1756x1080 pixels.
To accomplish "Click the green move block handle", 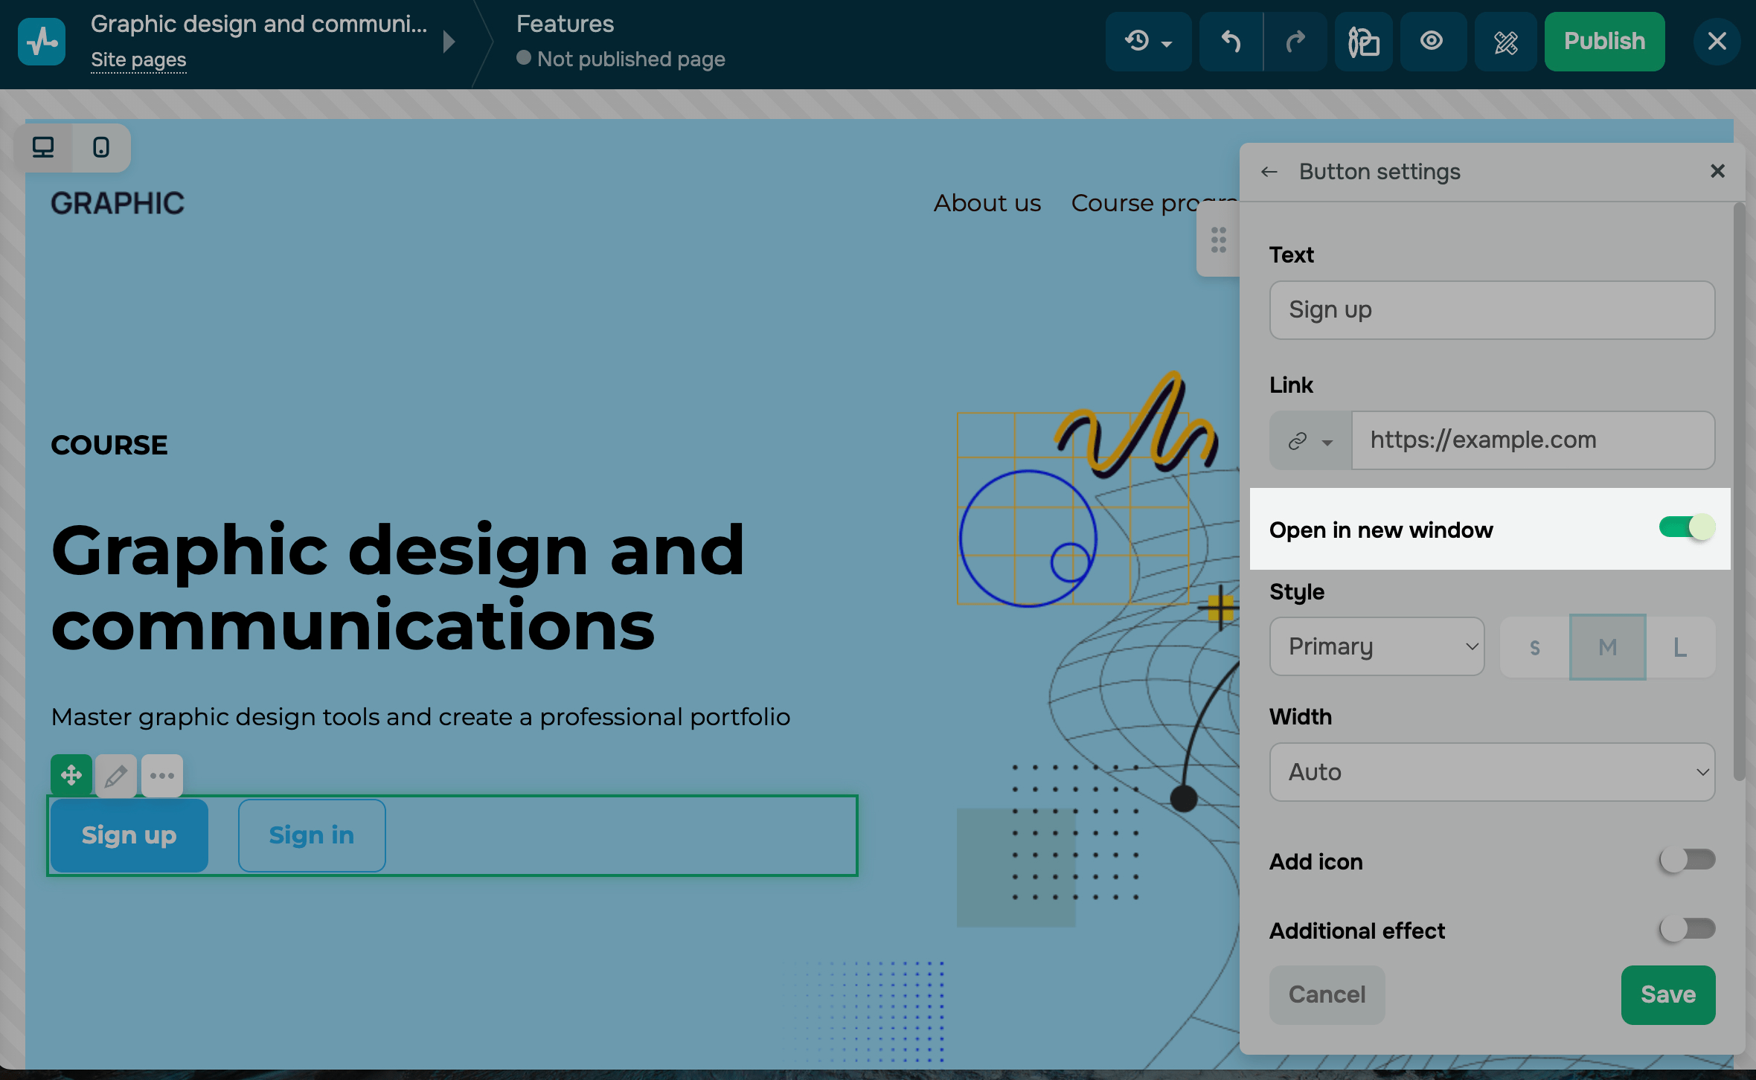I will [71, 775].
